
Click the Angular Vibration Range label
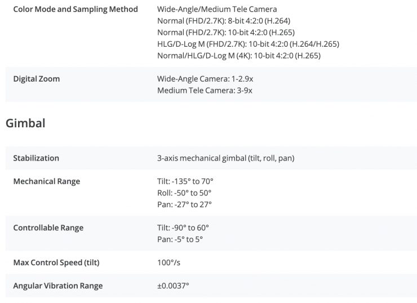(57, 286)
